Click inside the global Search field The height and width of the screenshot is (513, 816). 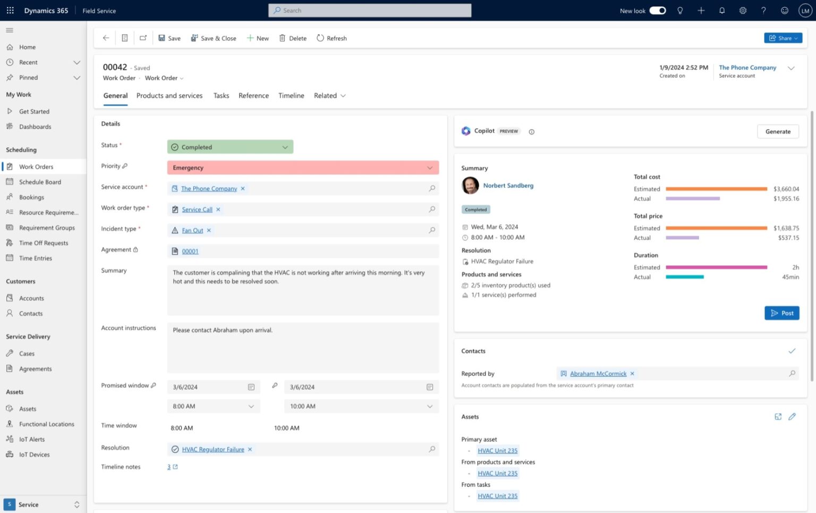370,10
